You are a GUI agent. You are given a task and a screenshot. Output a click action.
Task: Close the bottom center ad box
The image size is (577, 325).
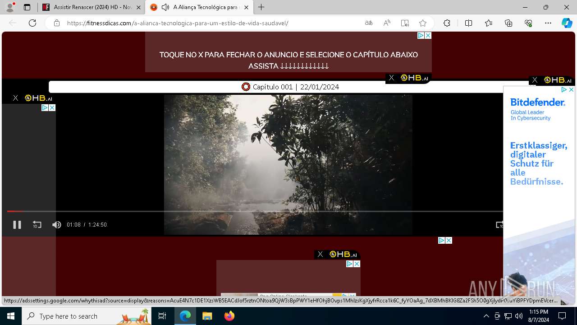pos(357,264)
